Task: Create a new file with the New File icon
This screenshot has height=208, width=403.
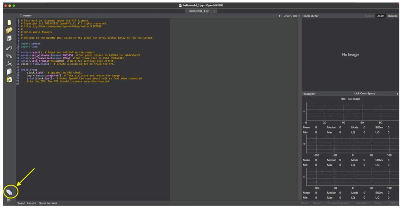Action: tap(9, 23)
